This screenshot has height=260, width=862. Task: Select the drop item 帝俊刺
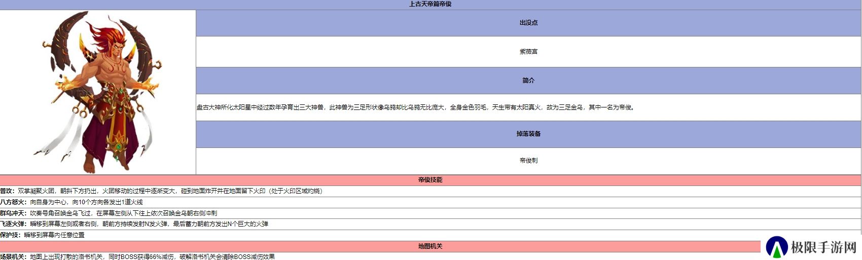(528, 161)
